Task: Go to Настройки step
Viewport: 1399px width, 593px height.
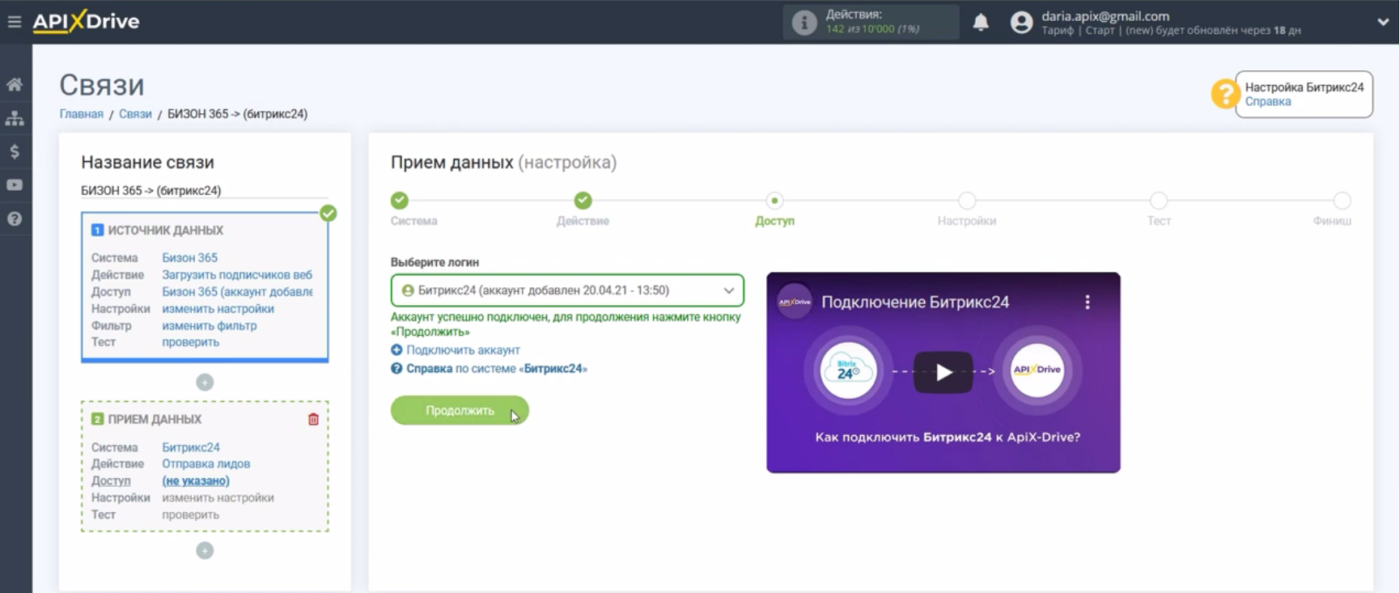Action: [966, 201]
